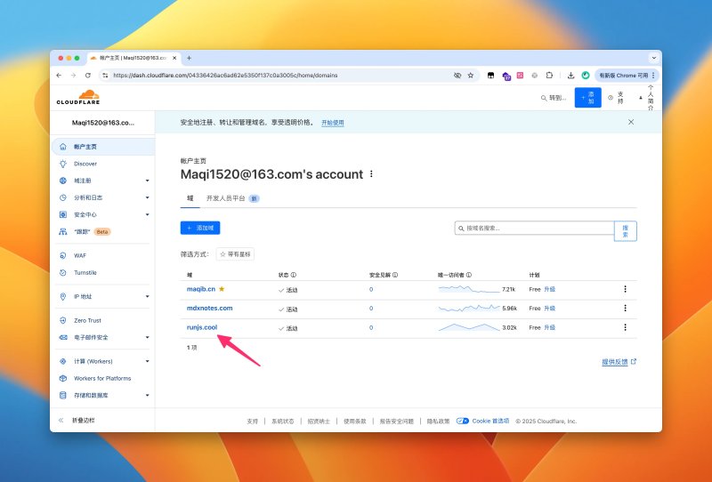Open 个人简介 profile menu
The width and height of the screenshot is (712, 482).
coord(647,98)
